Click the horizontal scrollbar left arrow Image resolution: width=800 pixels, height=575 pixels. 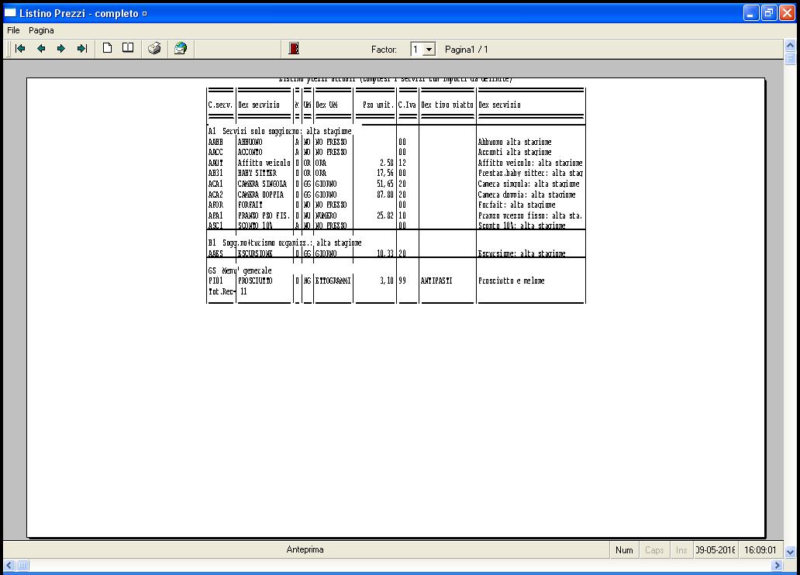coord(9,565)
